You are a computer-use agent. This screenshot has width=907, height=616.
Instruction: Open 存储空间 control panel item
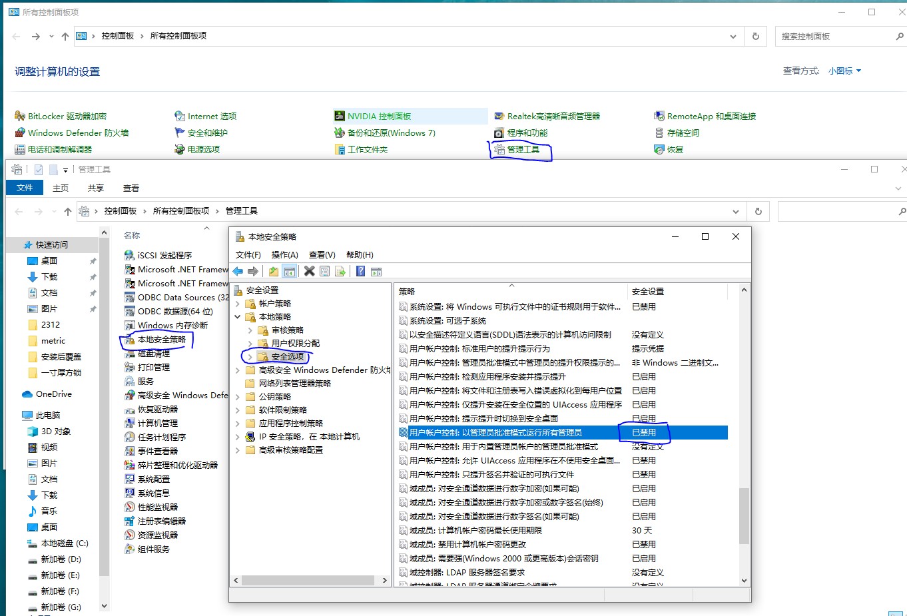(677, 133)
